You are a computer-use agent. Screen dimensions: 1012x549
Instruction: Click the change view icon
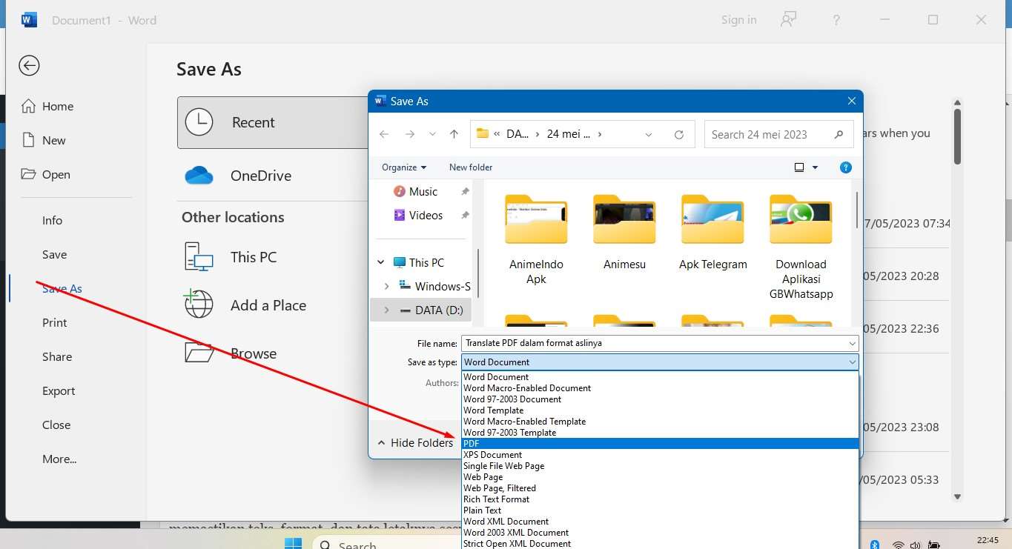(799, 167)
